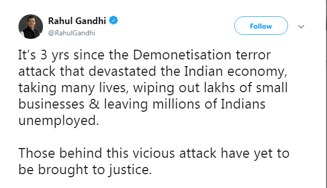Click the word millions in the tweet
Screen dimensions: 327x188
pyautogui.click(x=177, y=104)
